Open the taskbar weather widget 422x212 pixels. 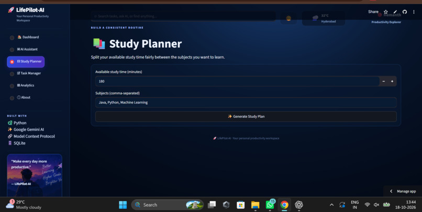[x=24, y=205]
